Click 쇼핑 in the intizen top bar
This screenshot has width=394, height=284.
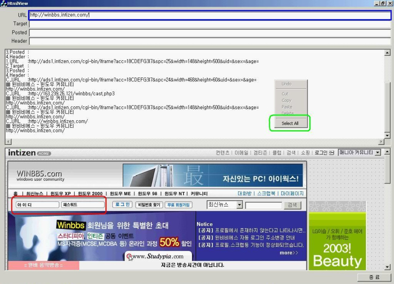point(305,152)
